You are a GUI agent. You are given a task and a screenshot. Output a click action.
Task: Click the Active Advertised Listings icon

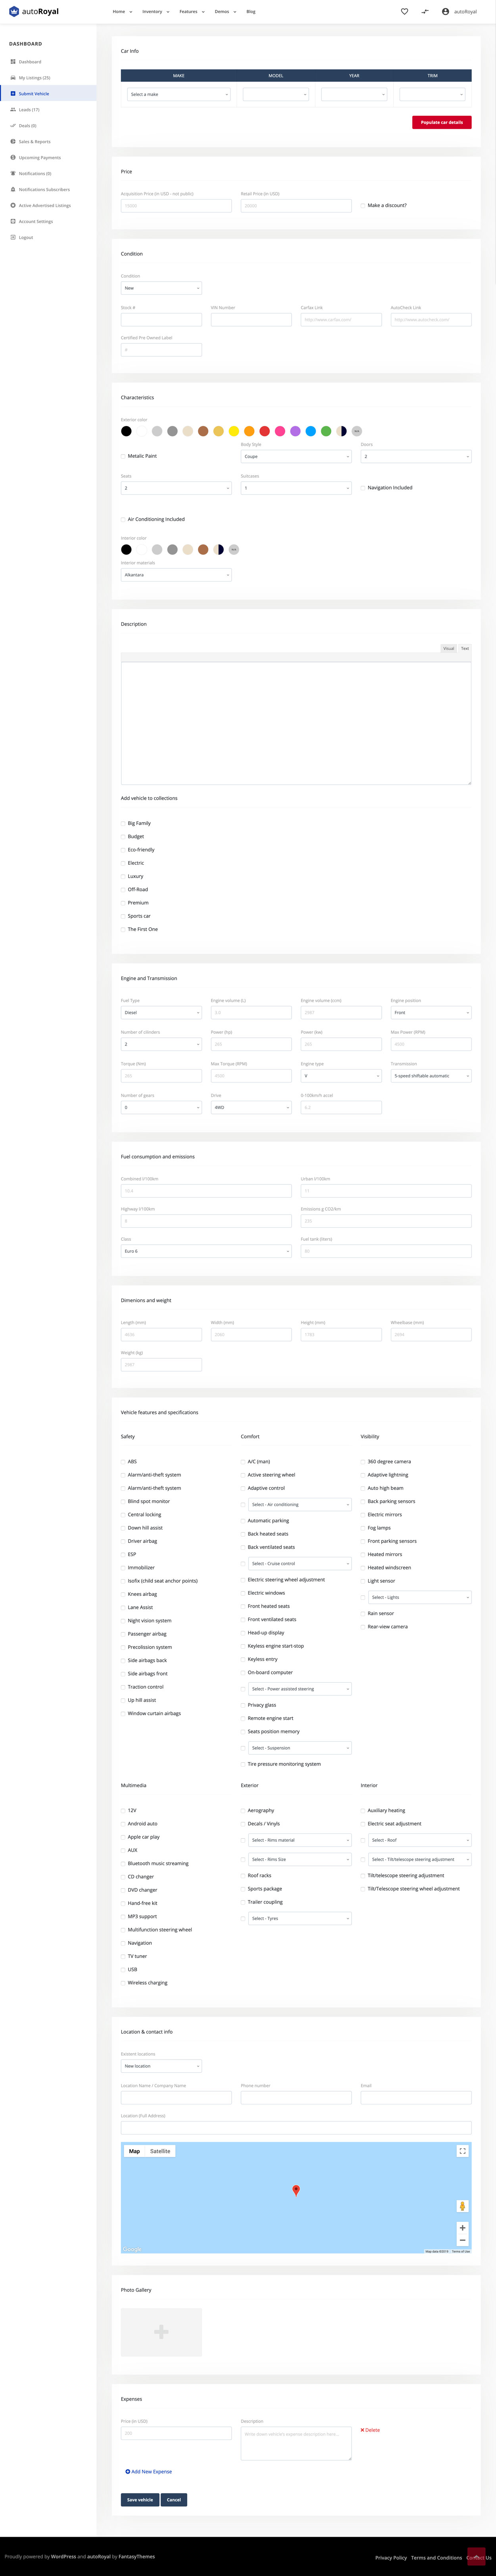coord(13,206)
